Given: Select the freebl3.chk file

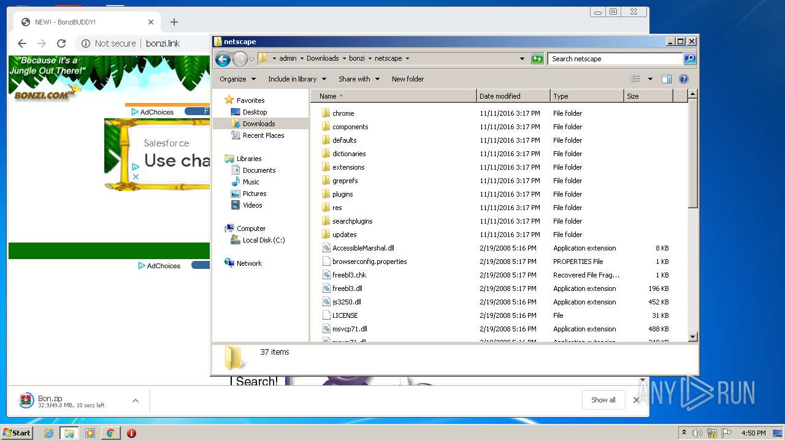Looking at the screenshot, I should pos(349,275).
